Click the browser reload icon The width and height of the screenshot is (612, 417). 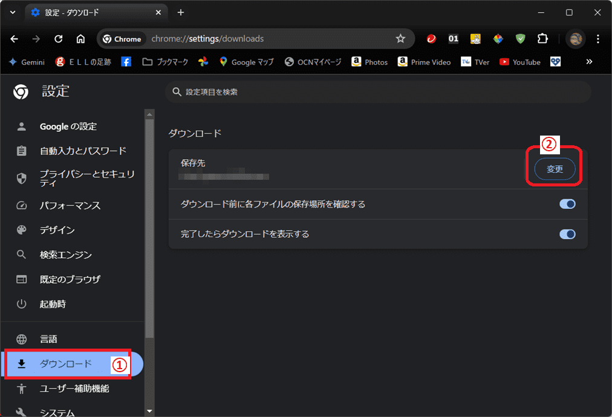click(59, 39)
